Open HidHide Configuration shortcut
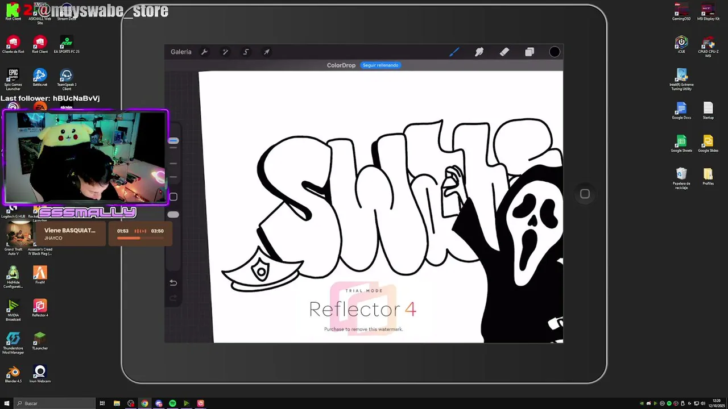This screenshot has width=728, height=409. click(x=13, y=277)
